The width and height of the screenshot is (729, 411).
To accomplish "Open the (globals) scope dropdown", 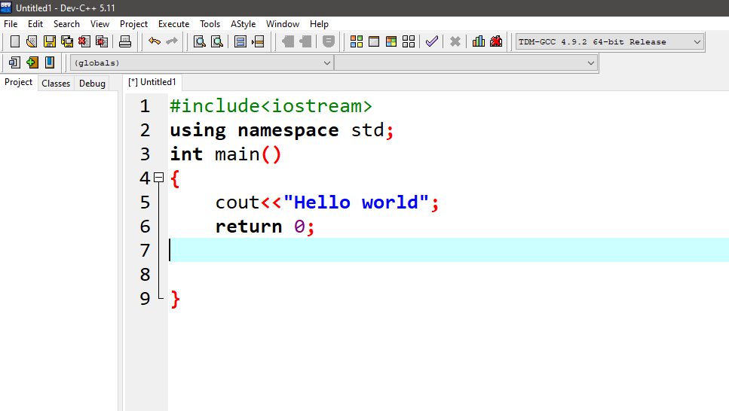I will [201, 62].
